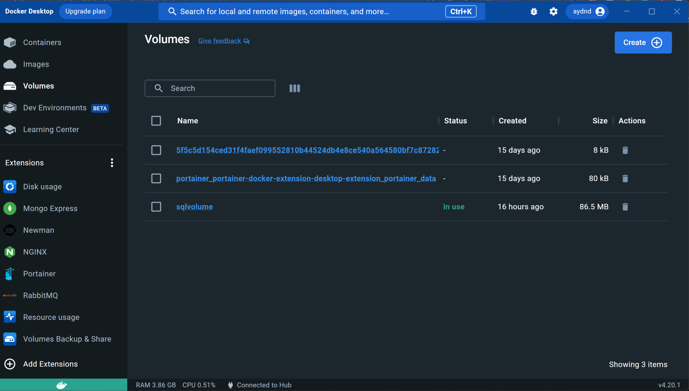The image size is (689, 391).
Task: Open the Portainer extension icon
Action: click(10, 273)
